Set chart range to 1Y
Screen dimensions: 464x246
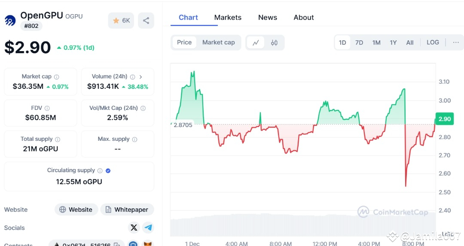tap(393, 43)
